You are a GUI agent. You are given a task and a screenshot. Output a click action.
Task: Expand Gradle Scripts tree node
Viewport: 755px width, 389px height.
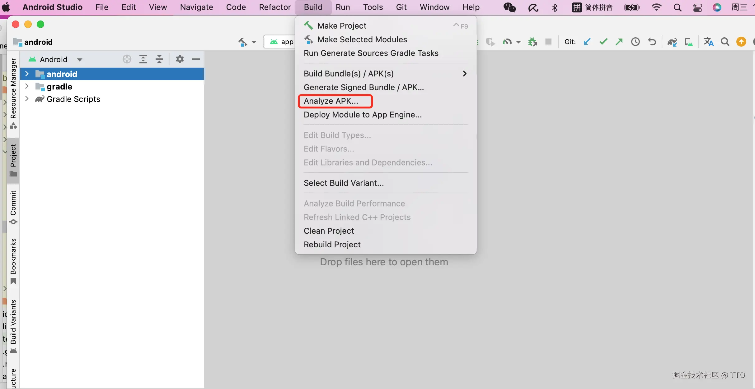(27, 99)
